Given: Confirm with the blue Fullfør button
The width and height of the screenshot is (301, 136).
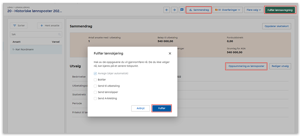Looking at the screenshot, I should (x=162, y=108).
